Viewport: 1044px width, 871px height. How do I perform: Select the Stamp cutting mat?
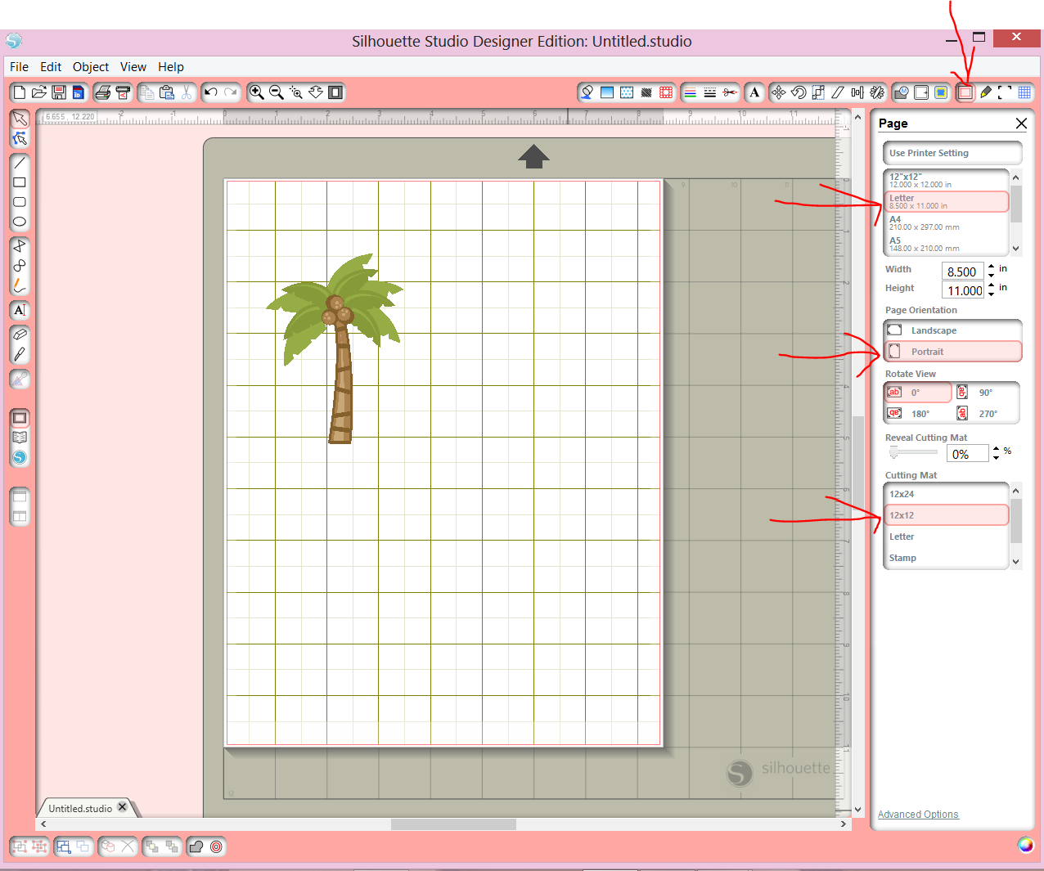[x=947, y=558]
